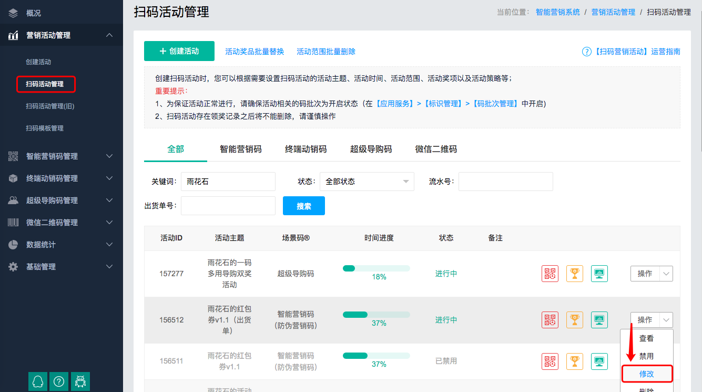Click the trophy prize icon for activity 157277
The width and height of the screenshot is (702, 392).
[x=575, y=274]
